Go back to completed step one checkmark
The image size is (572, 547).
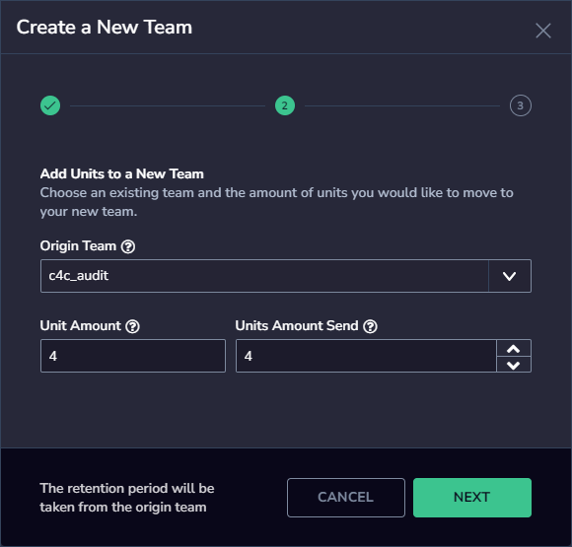pos(50,105)
